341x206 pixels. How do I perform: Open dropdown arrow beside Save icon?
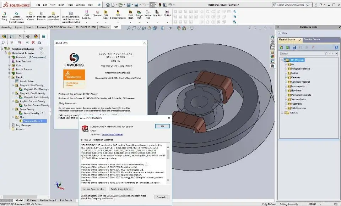tap(132, 5)
